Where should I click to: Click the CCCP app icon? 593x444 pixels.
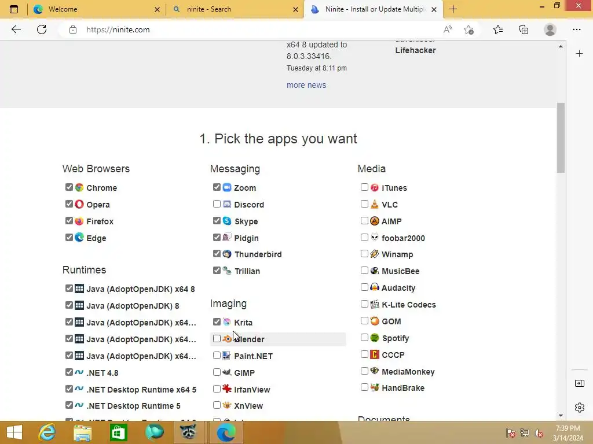(375, 354)
